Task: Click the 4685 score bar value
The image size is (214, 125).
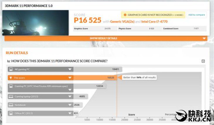Action: tap(82, 97)
